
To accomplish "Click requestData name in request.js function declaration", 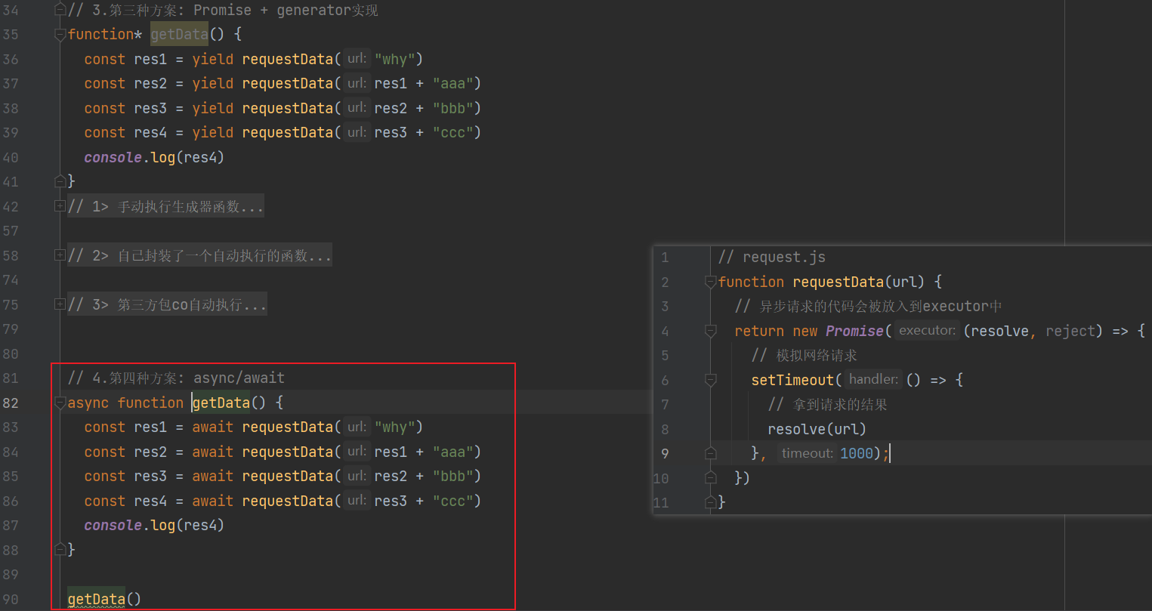I will pos(838,282).
